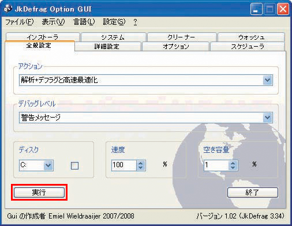Switch to the スケジューラ tab
292x226 pixels.
point(248,47)
